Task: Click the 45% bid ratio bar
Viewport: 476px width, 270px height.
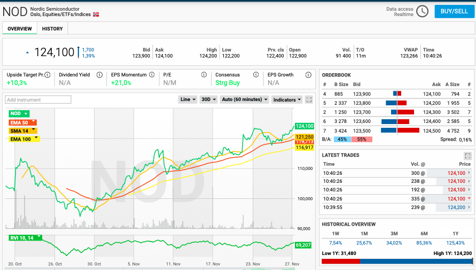Action: point(342,140)
